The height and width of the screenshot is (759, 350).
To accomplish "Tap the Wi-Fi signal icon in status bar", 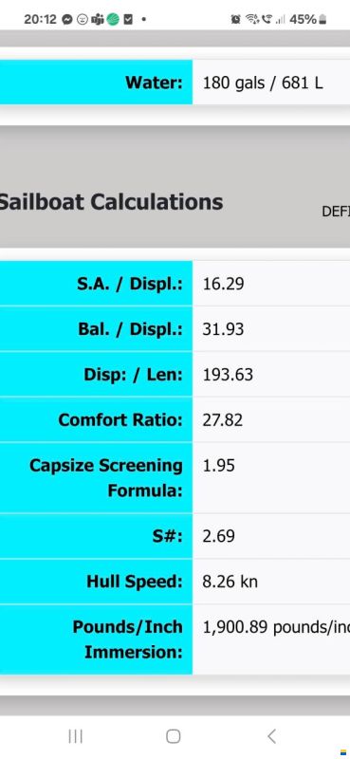I will tap(252, 19).
